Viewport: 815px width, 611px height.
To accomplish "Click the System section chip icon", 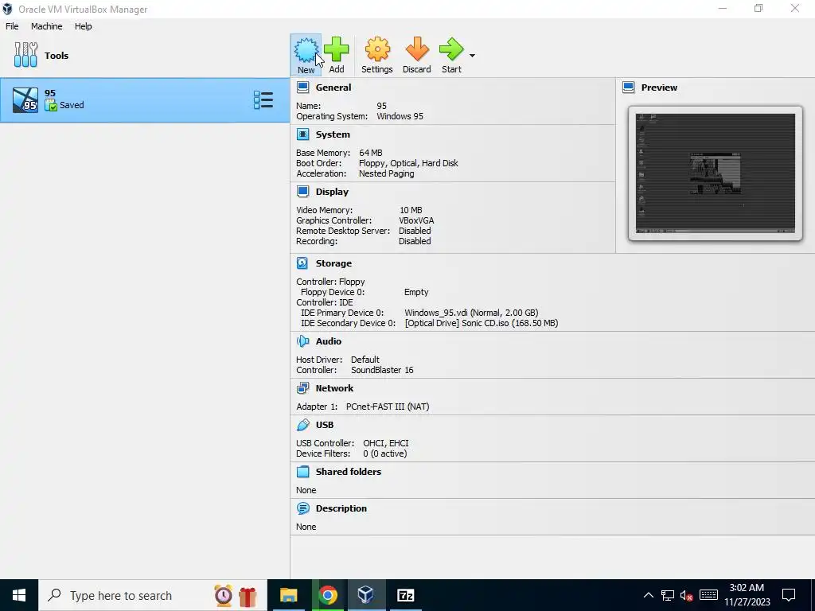I will coord(302,134).
